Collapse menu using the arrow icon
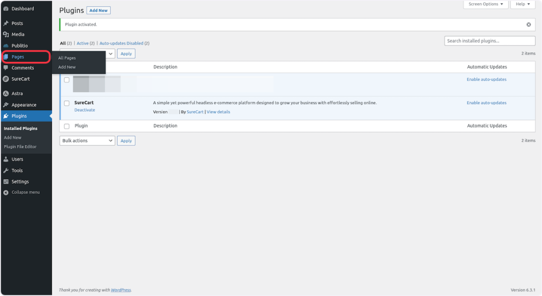The image size is (542, 296). [6, 192]
